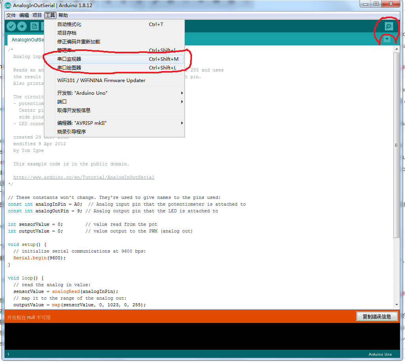The width and height of the screenshot is (405, 362).
Task: Click the void setup() { line
Action: 27,244
